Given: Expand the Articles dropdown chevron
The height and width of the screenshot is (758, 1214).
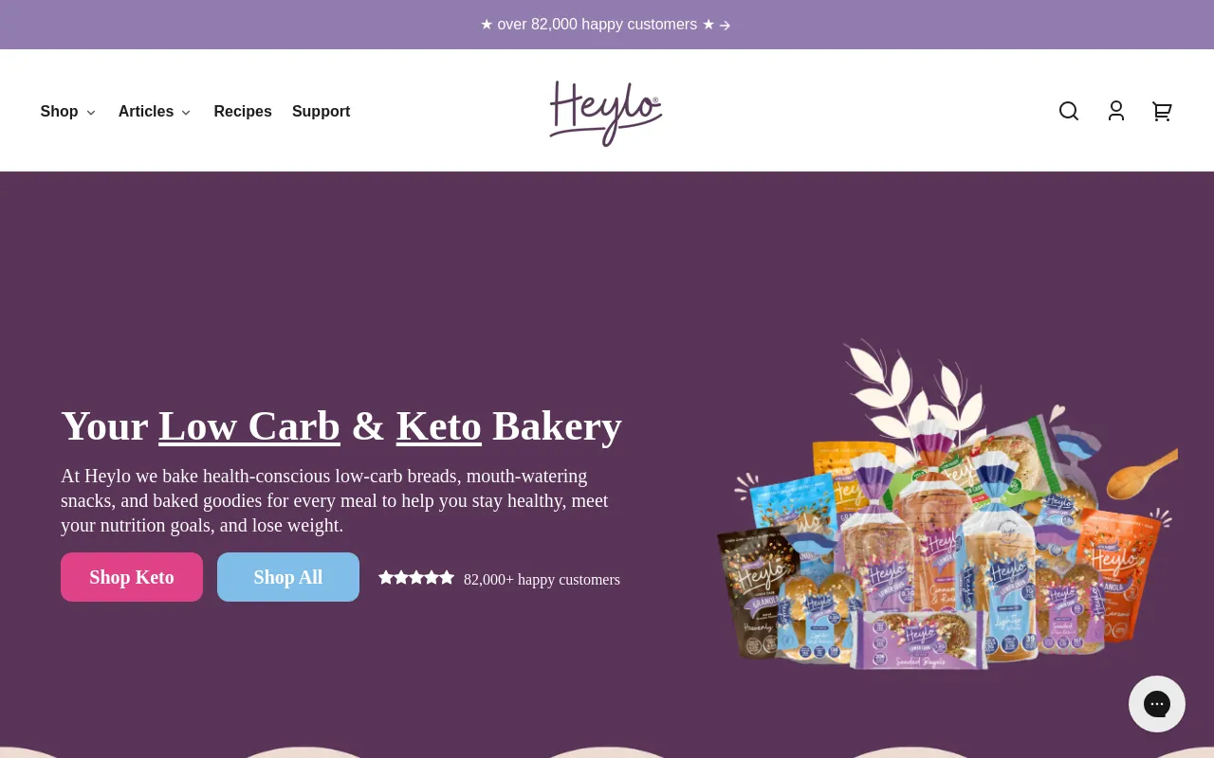Looking at the screenshot, I should tap(186, 113).
